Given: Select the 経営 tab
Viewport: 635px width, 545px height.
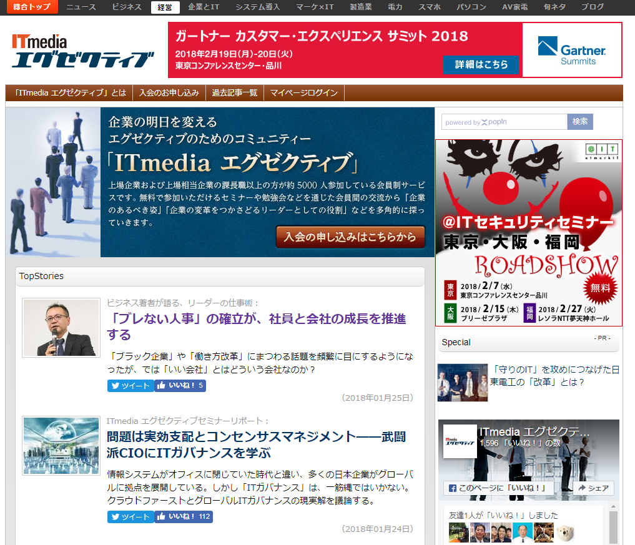Looking at the screenshot, I should [165, 7].
